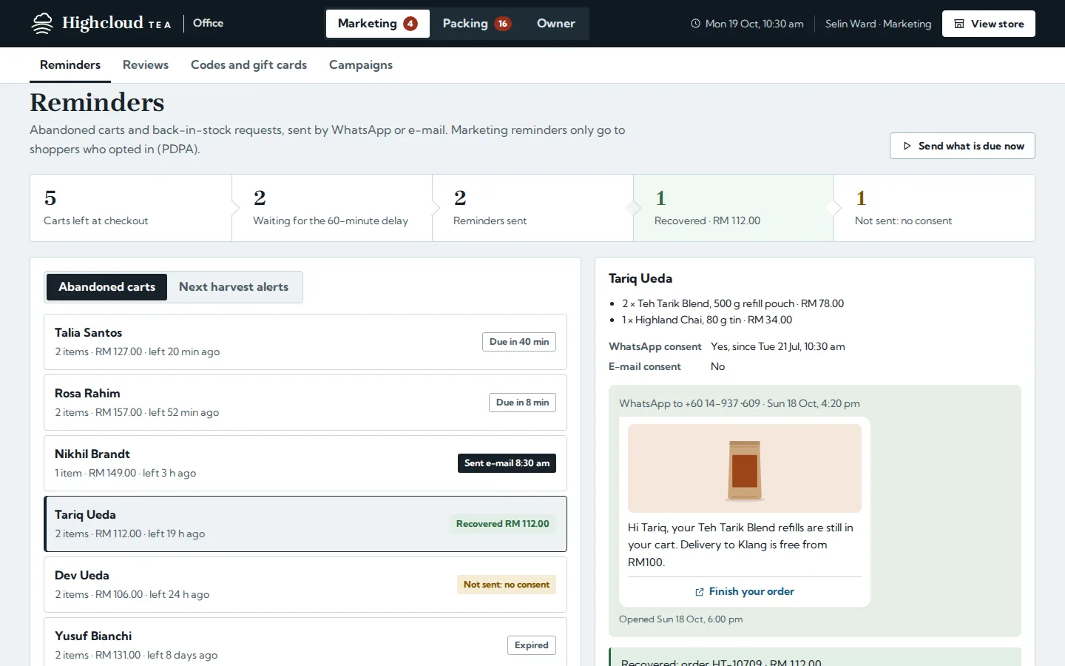Screen dimensions: 1065x666
Task: Click the Reminders sent stat
Action: pos(532,208)
